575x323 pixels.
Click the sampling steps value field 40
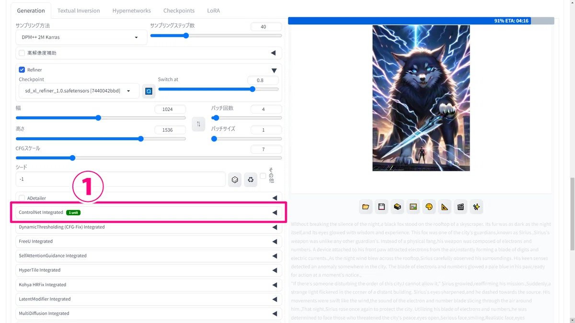266,27
